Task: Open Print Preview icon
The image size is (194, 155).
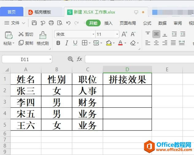Action: [60, 23]
